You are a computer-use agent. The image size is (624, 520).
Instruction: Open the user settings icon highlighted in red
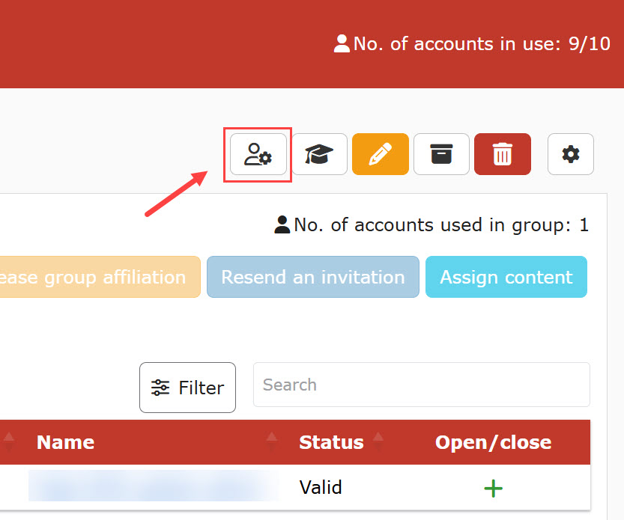(258, 154)
